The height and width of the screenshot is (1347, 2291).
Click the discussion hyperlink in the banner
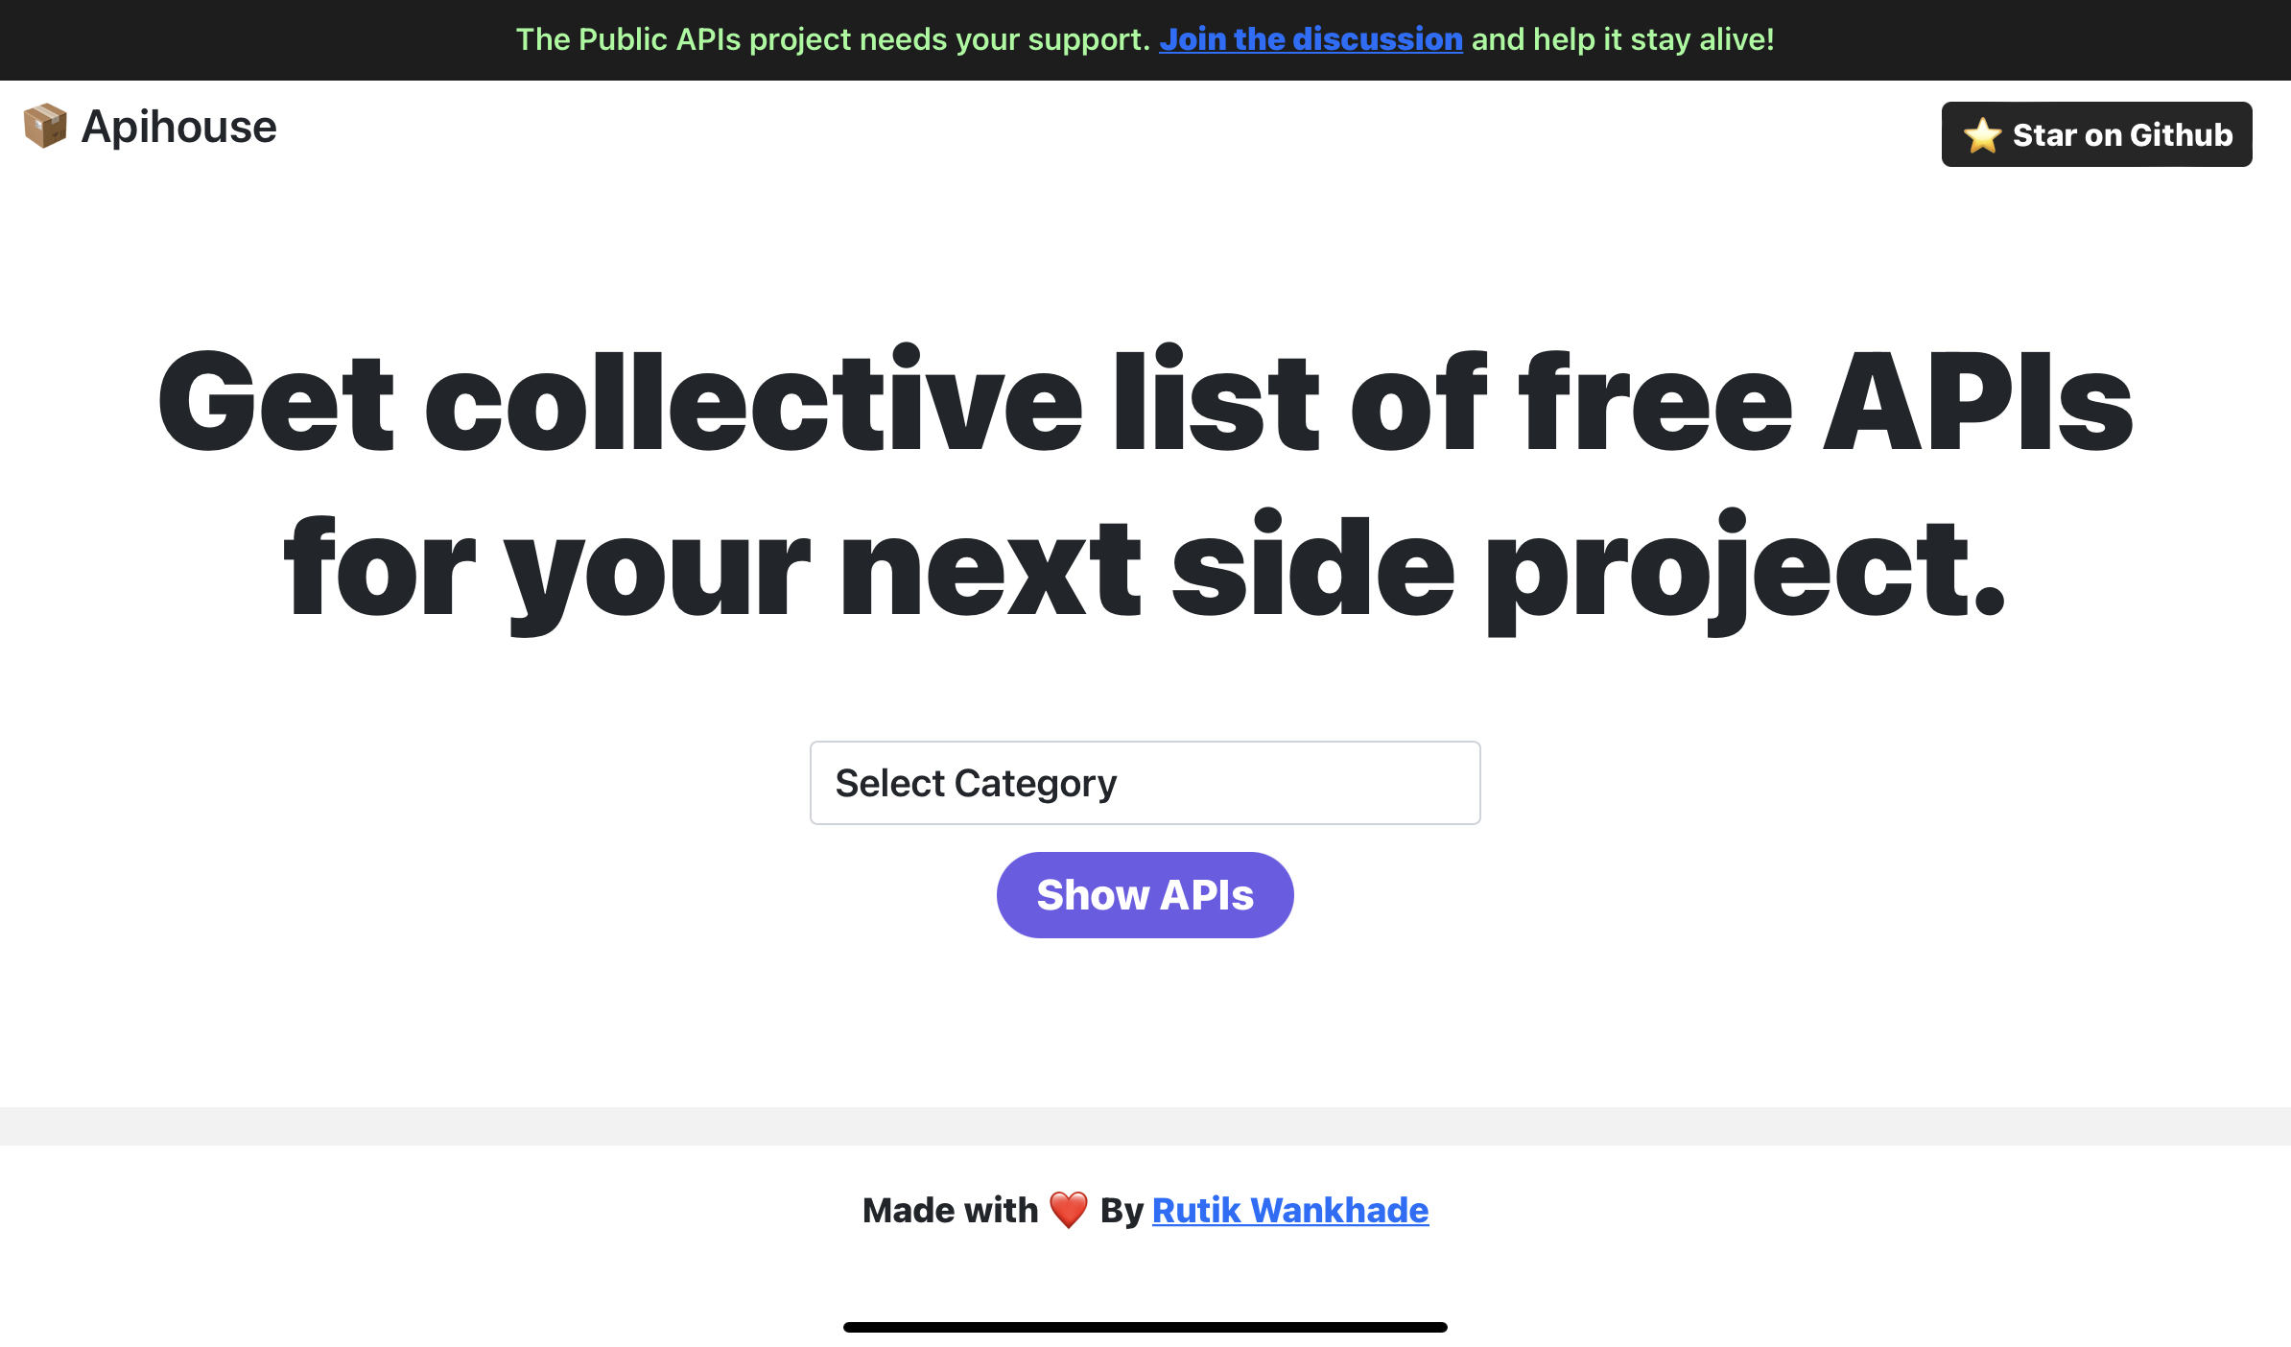click(x=1311, y=39)
